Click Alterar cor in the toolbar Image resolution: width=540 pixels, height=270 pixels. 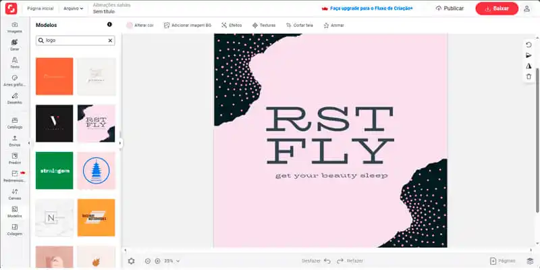(x=144, y=26)
